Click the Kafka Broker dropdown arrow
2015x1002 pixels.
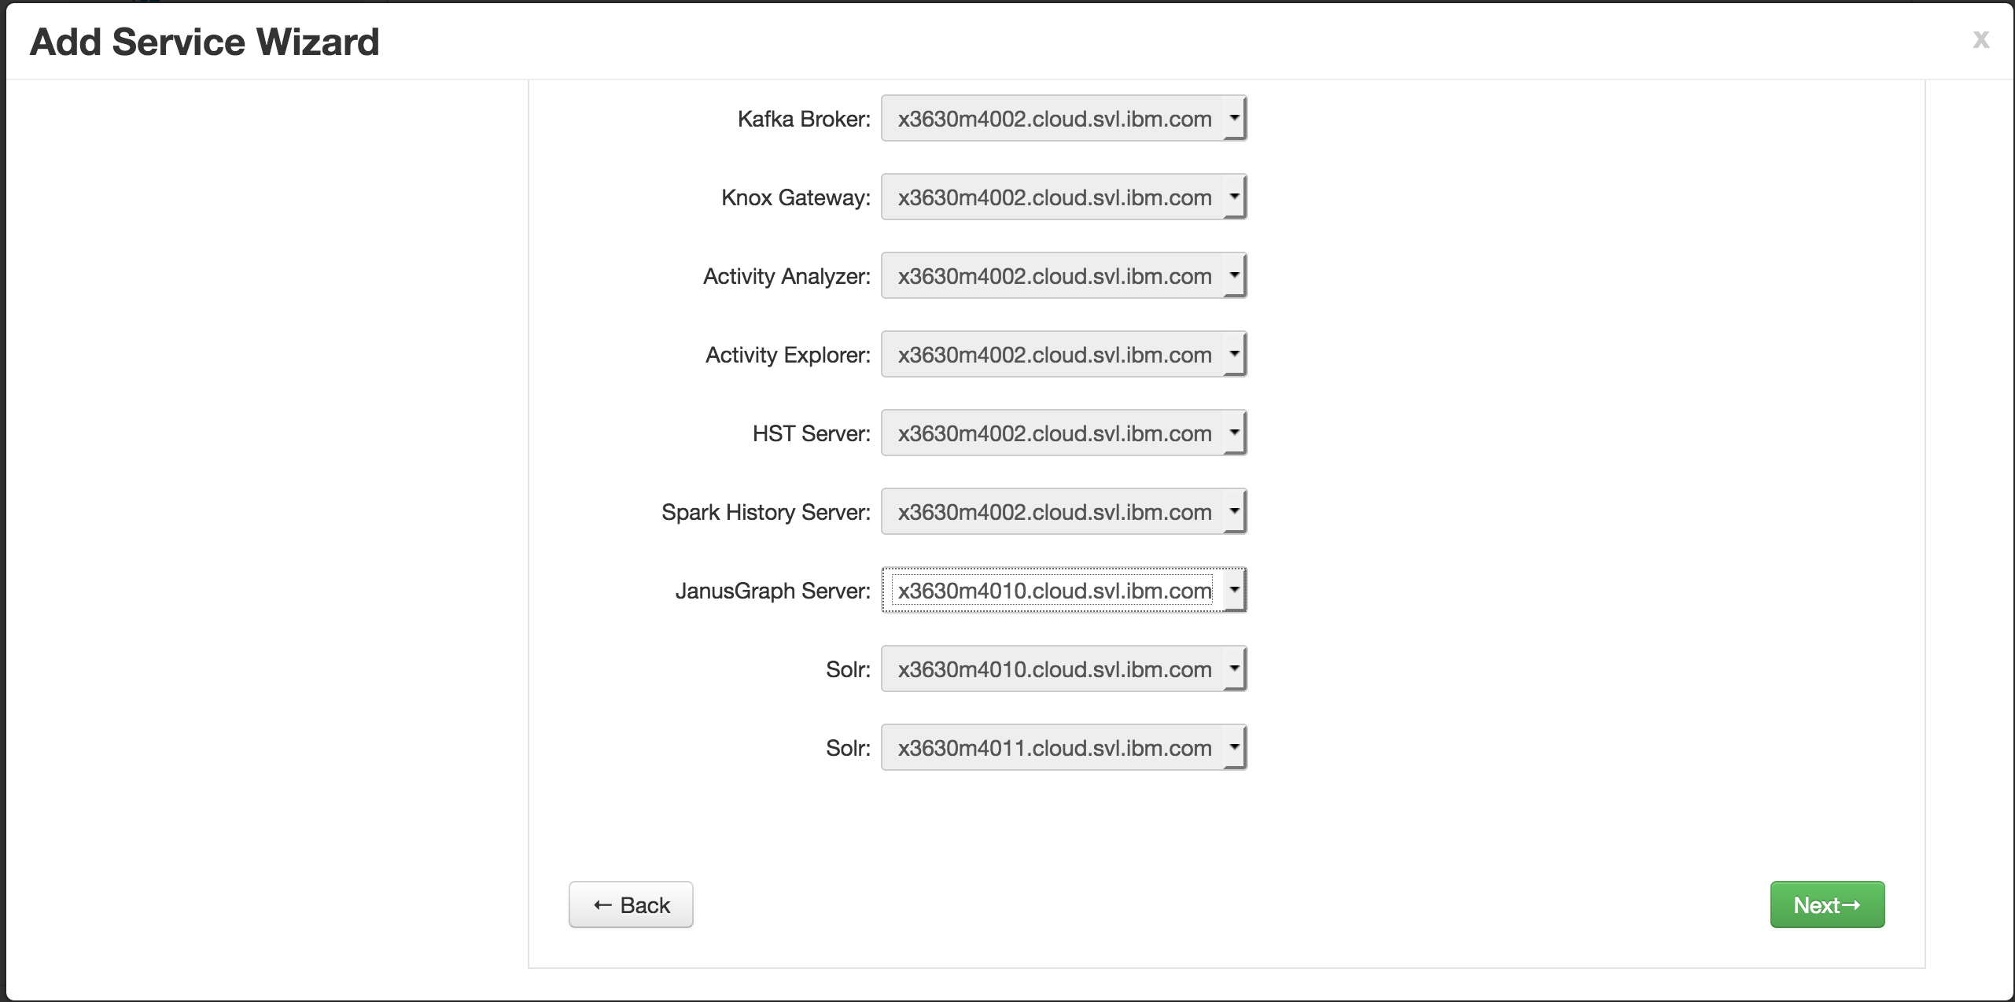coord(1235,118)
